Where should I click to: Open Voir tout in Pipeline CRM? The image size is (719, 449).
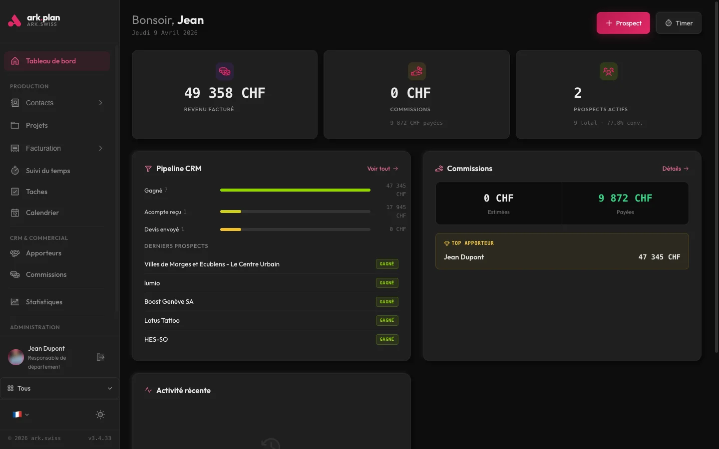tap(382, 169)
